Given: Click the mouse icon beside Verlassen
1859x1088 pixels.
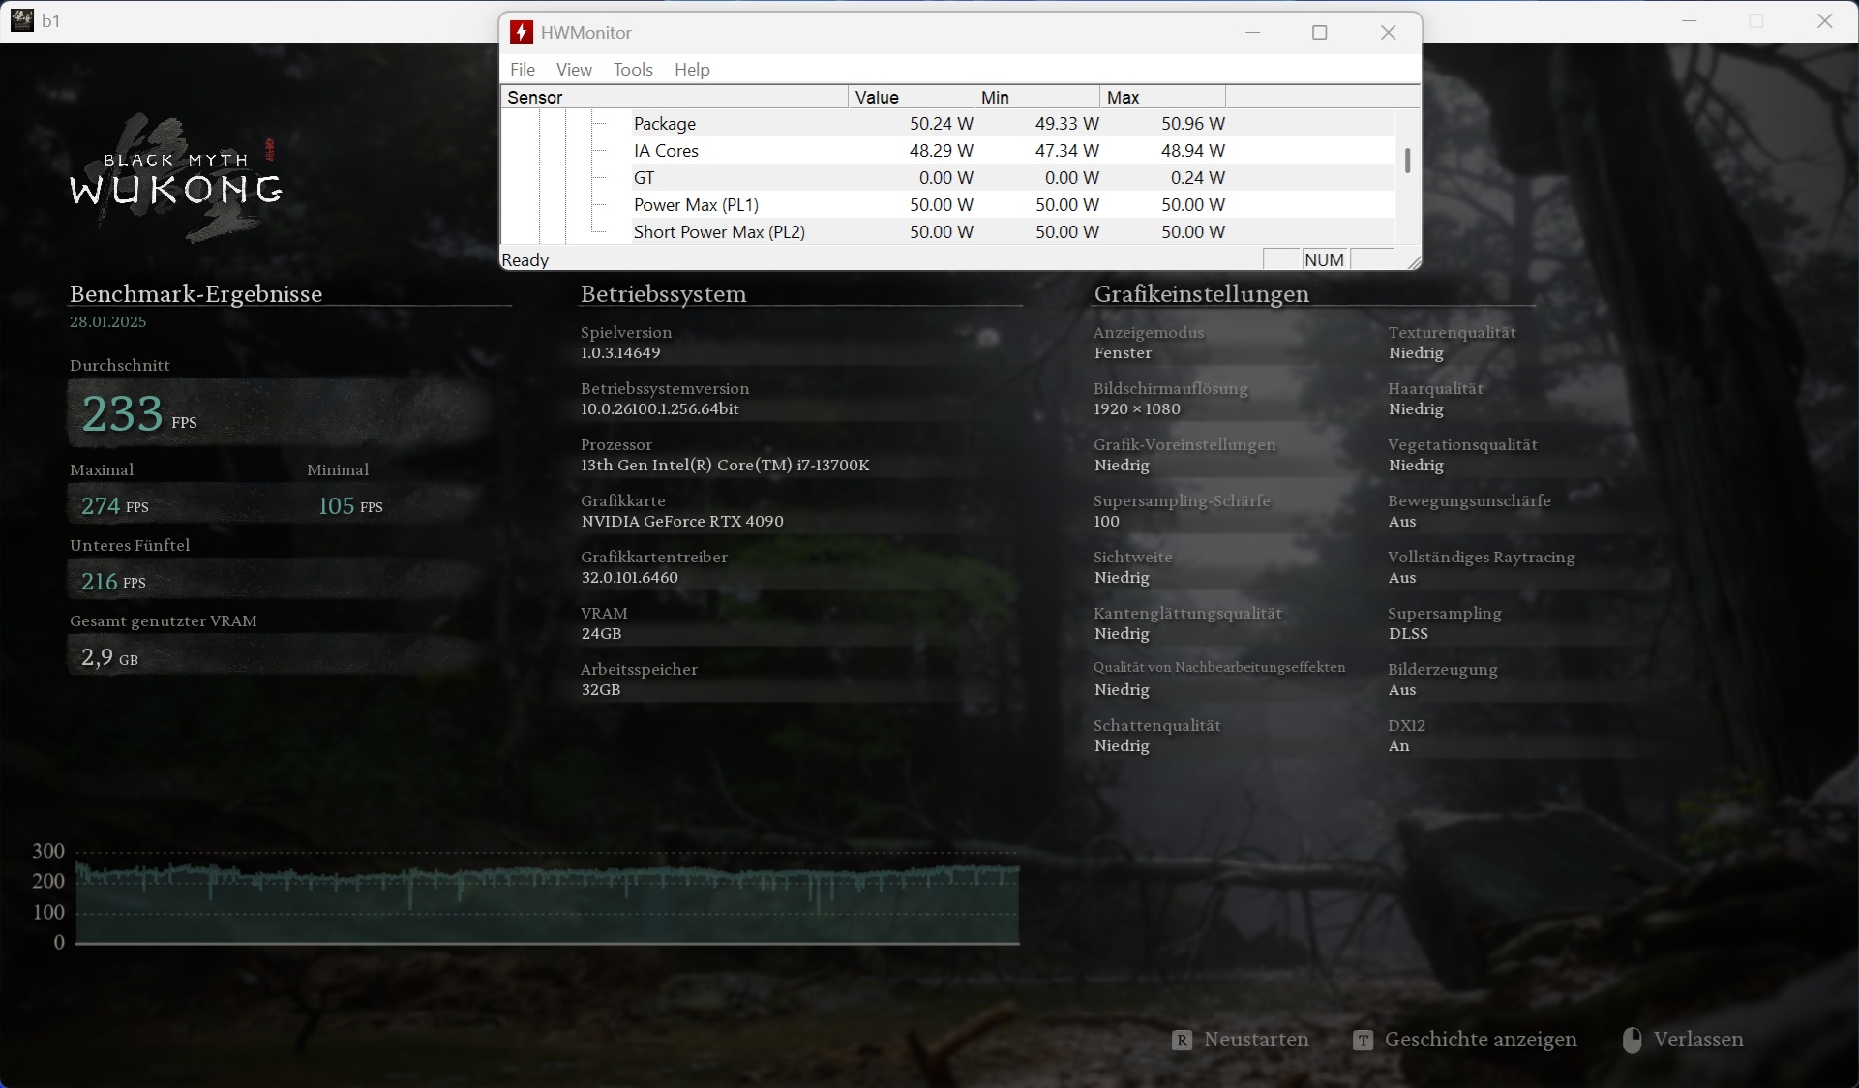Looking at the screenshot, I should point(1632,1041).
